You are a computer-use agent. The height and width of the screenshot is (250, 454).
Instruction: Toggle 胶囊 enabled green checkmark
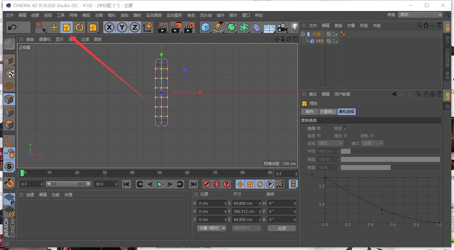[x=337, y=34]
